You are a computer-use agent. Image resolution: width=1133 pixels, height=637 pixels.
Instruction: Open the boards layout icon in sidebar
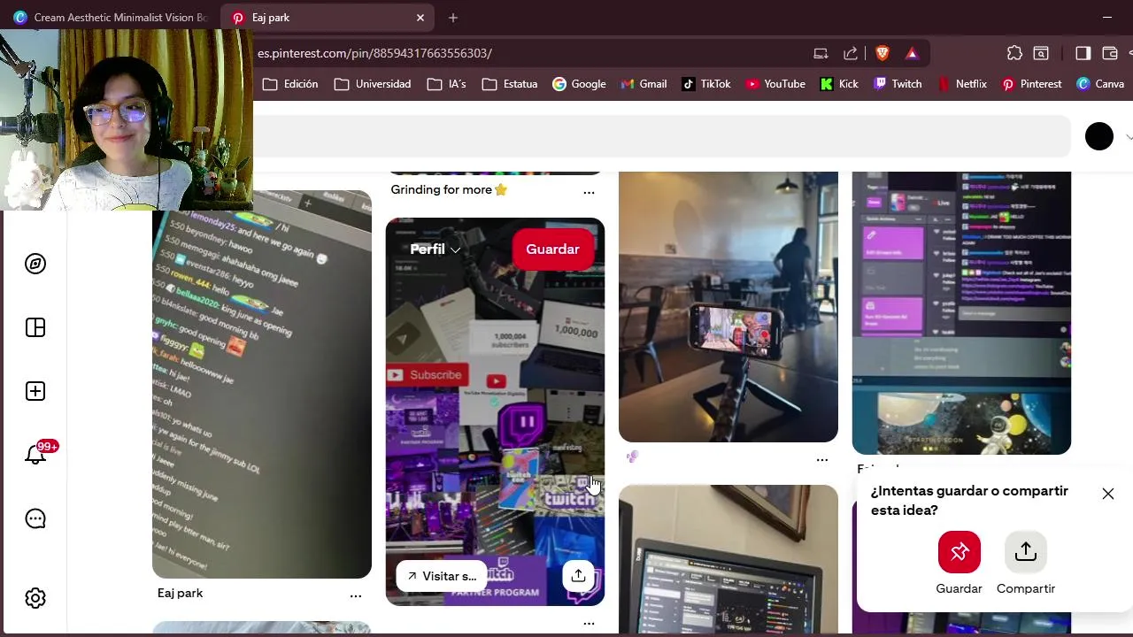(35, 327)
